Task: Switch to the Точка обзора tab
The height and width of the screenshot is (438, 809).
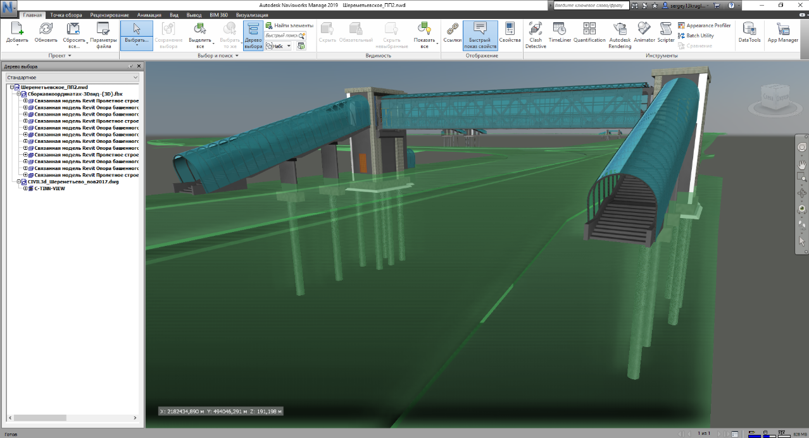Action: 66,15
